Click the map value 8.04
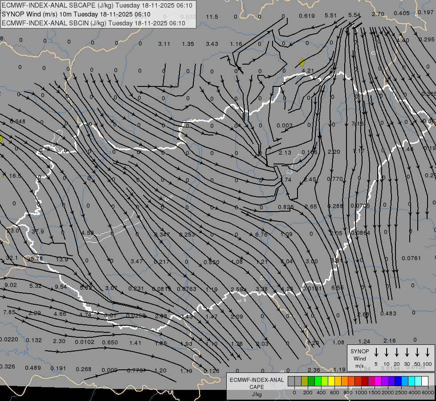 (x=286, y=261)
